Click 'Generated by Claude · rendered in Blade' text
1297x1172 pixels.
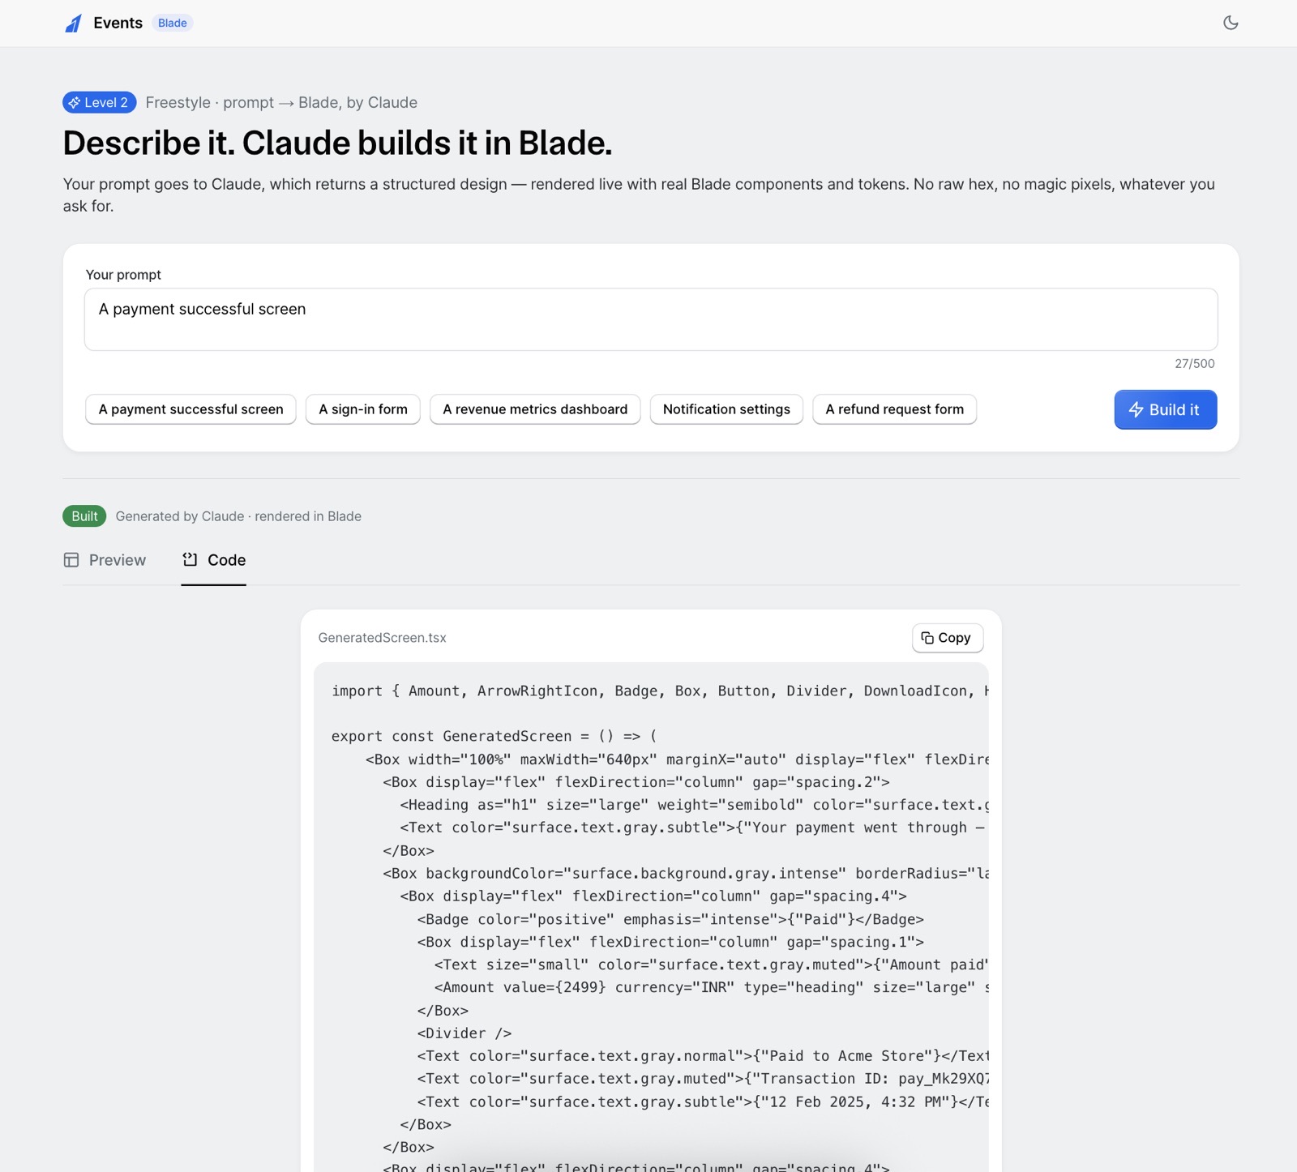238,516
